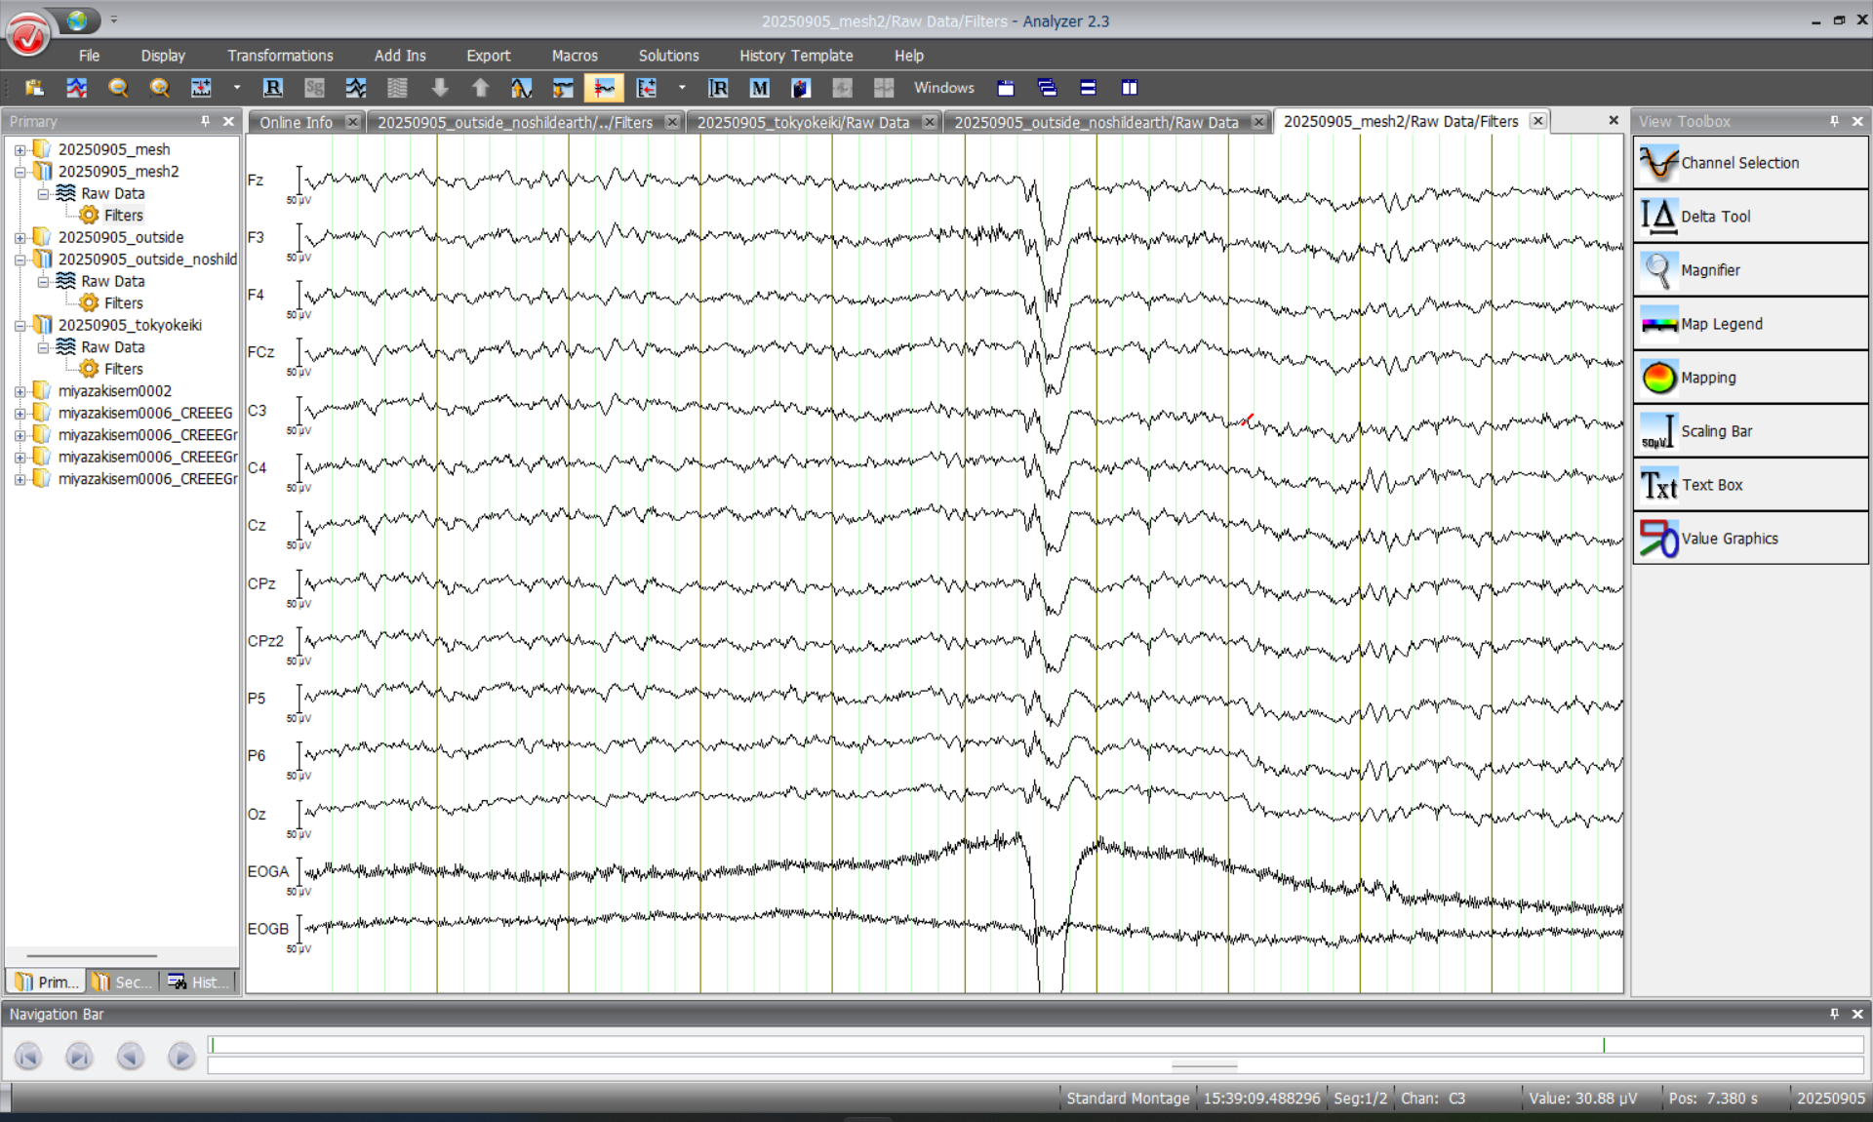Click the bold M marker toolbar icon
The image size is (1873, 1122).
click(x=759, y=88)
